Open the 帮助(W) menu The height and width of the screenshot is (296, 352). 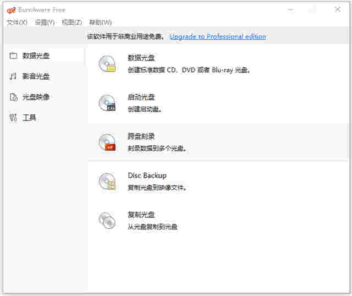100,23
